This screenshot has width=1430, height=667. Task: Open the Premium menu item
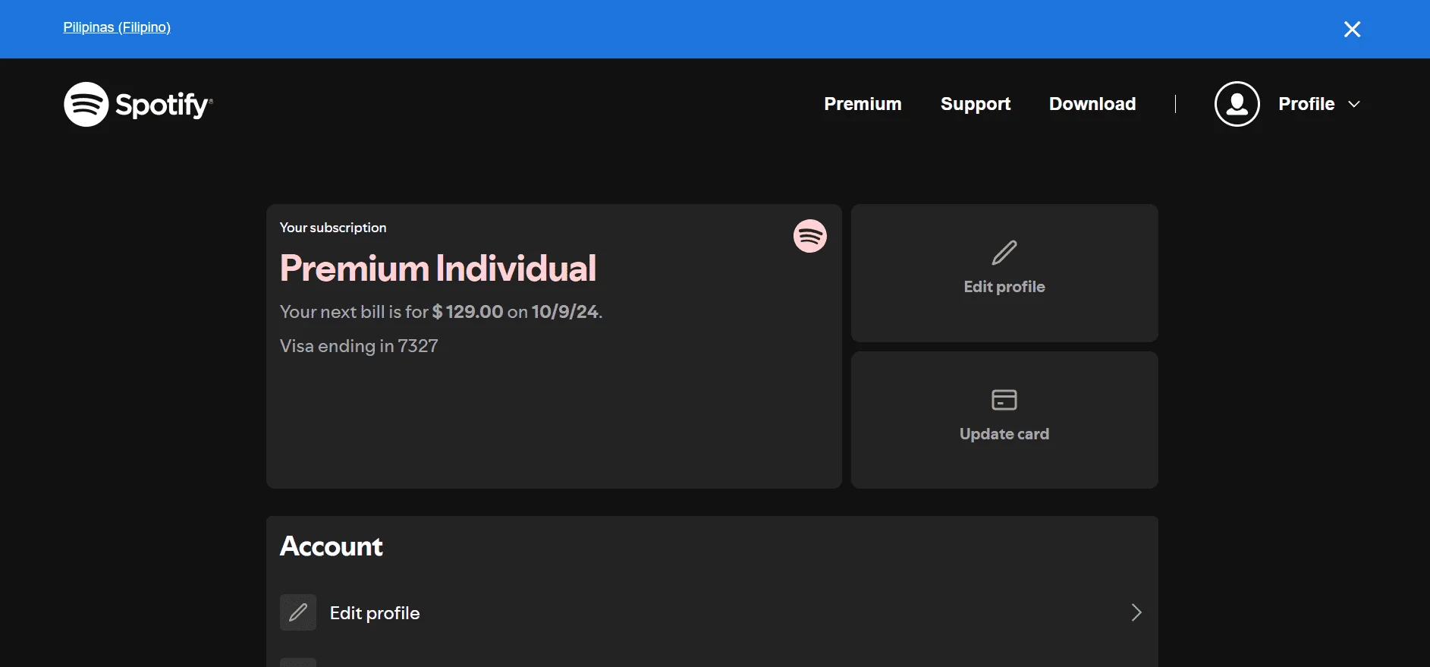tap(863, 104)
